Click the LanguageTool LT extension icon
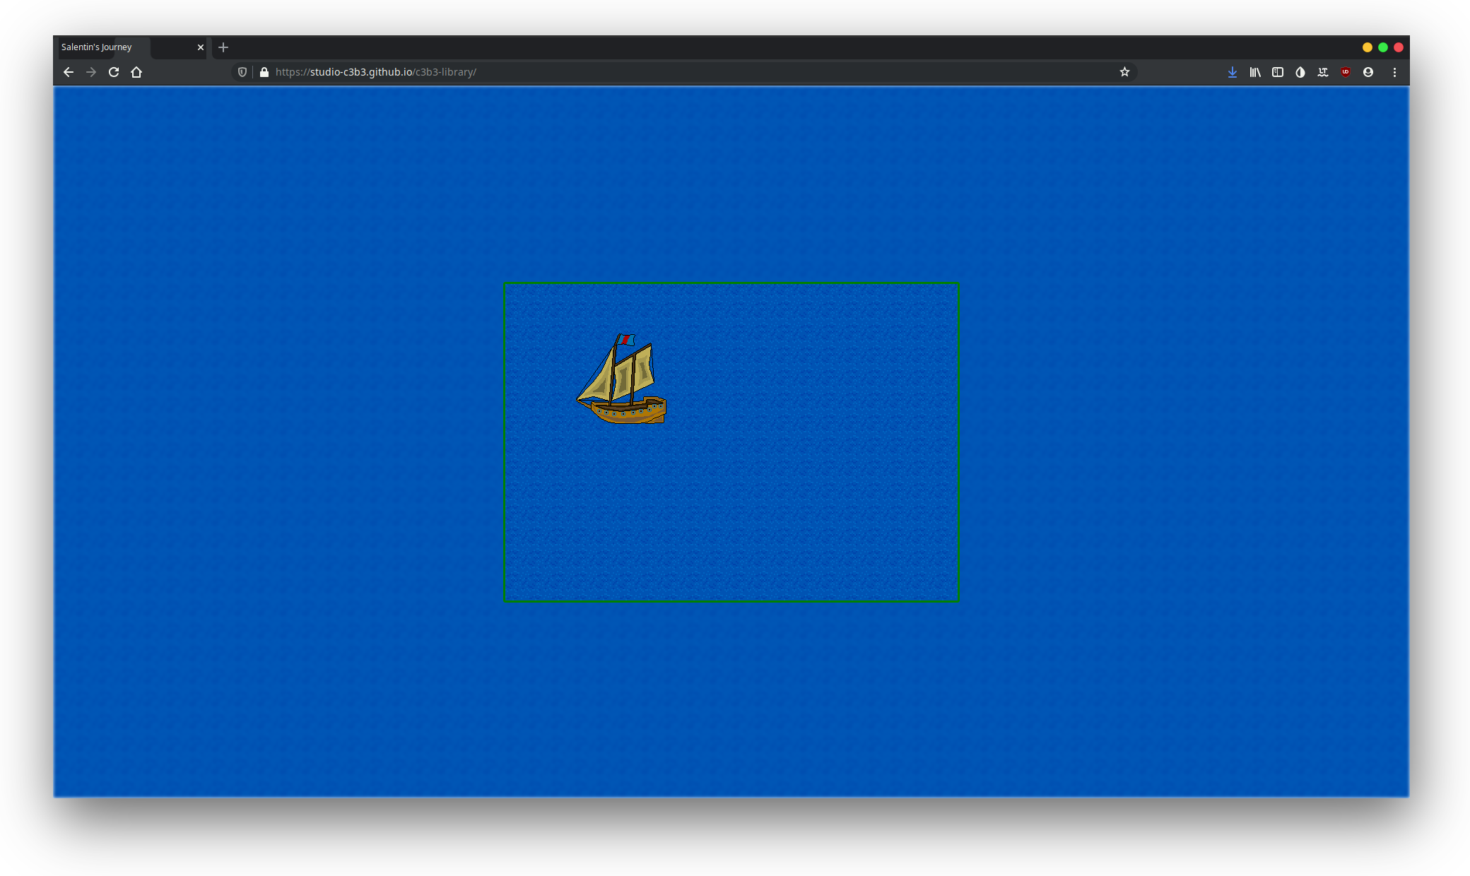Screen dimensions: 1470x876 point(1323,72)
